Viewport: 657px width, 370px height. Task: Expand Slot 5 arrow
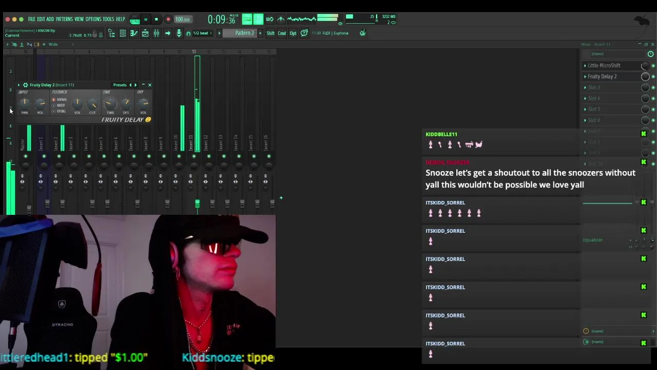coord(585,109)
